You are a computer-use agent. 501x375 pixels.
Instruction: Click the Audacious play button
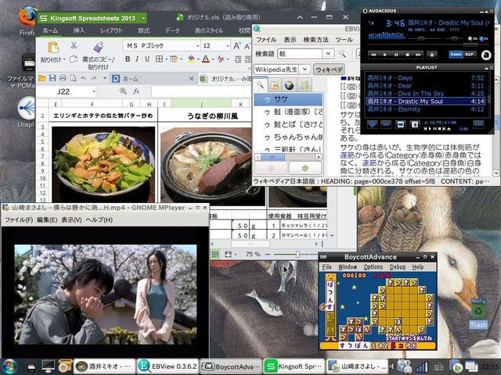[384, 55]
